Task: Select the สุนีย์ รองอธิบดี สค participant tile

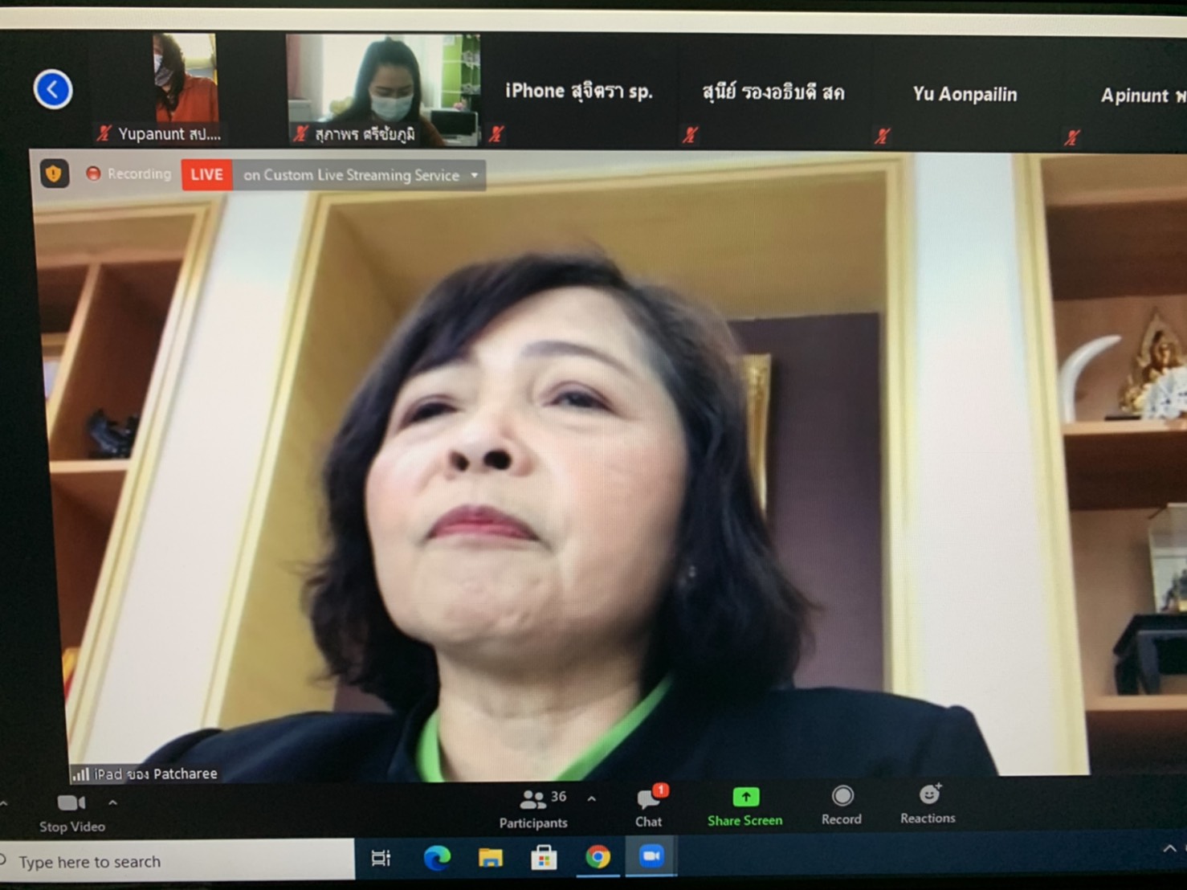Action: (x=773, y=92)
